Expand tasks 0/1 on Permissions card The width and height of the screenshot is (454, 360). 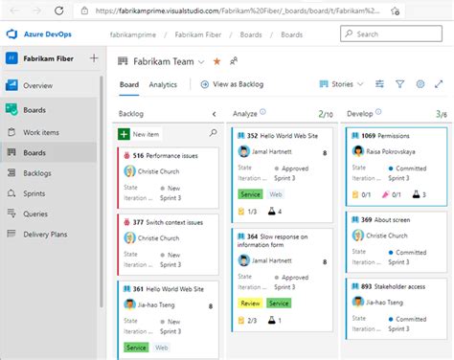tap(361, 194)
